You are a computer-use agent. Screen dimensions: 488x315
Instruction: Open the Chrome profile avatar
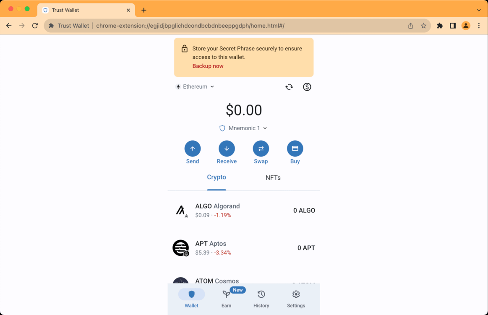click(x=466, y=26)
